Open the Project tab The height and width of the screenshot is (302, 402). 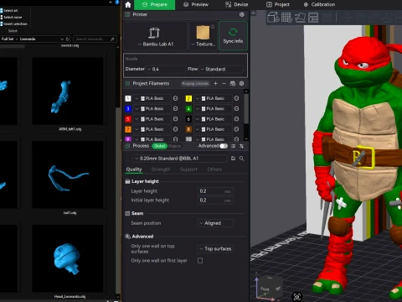pyautogui.click(x=278, y=4)
